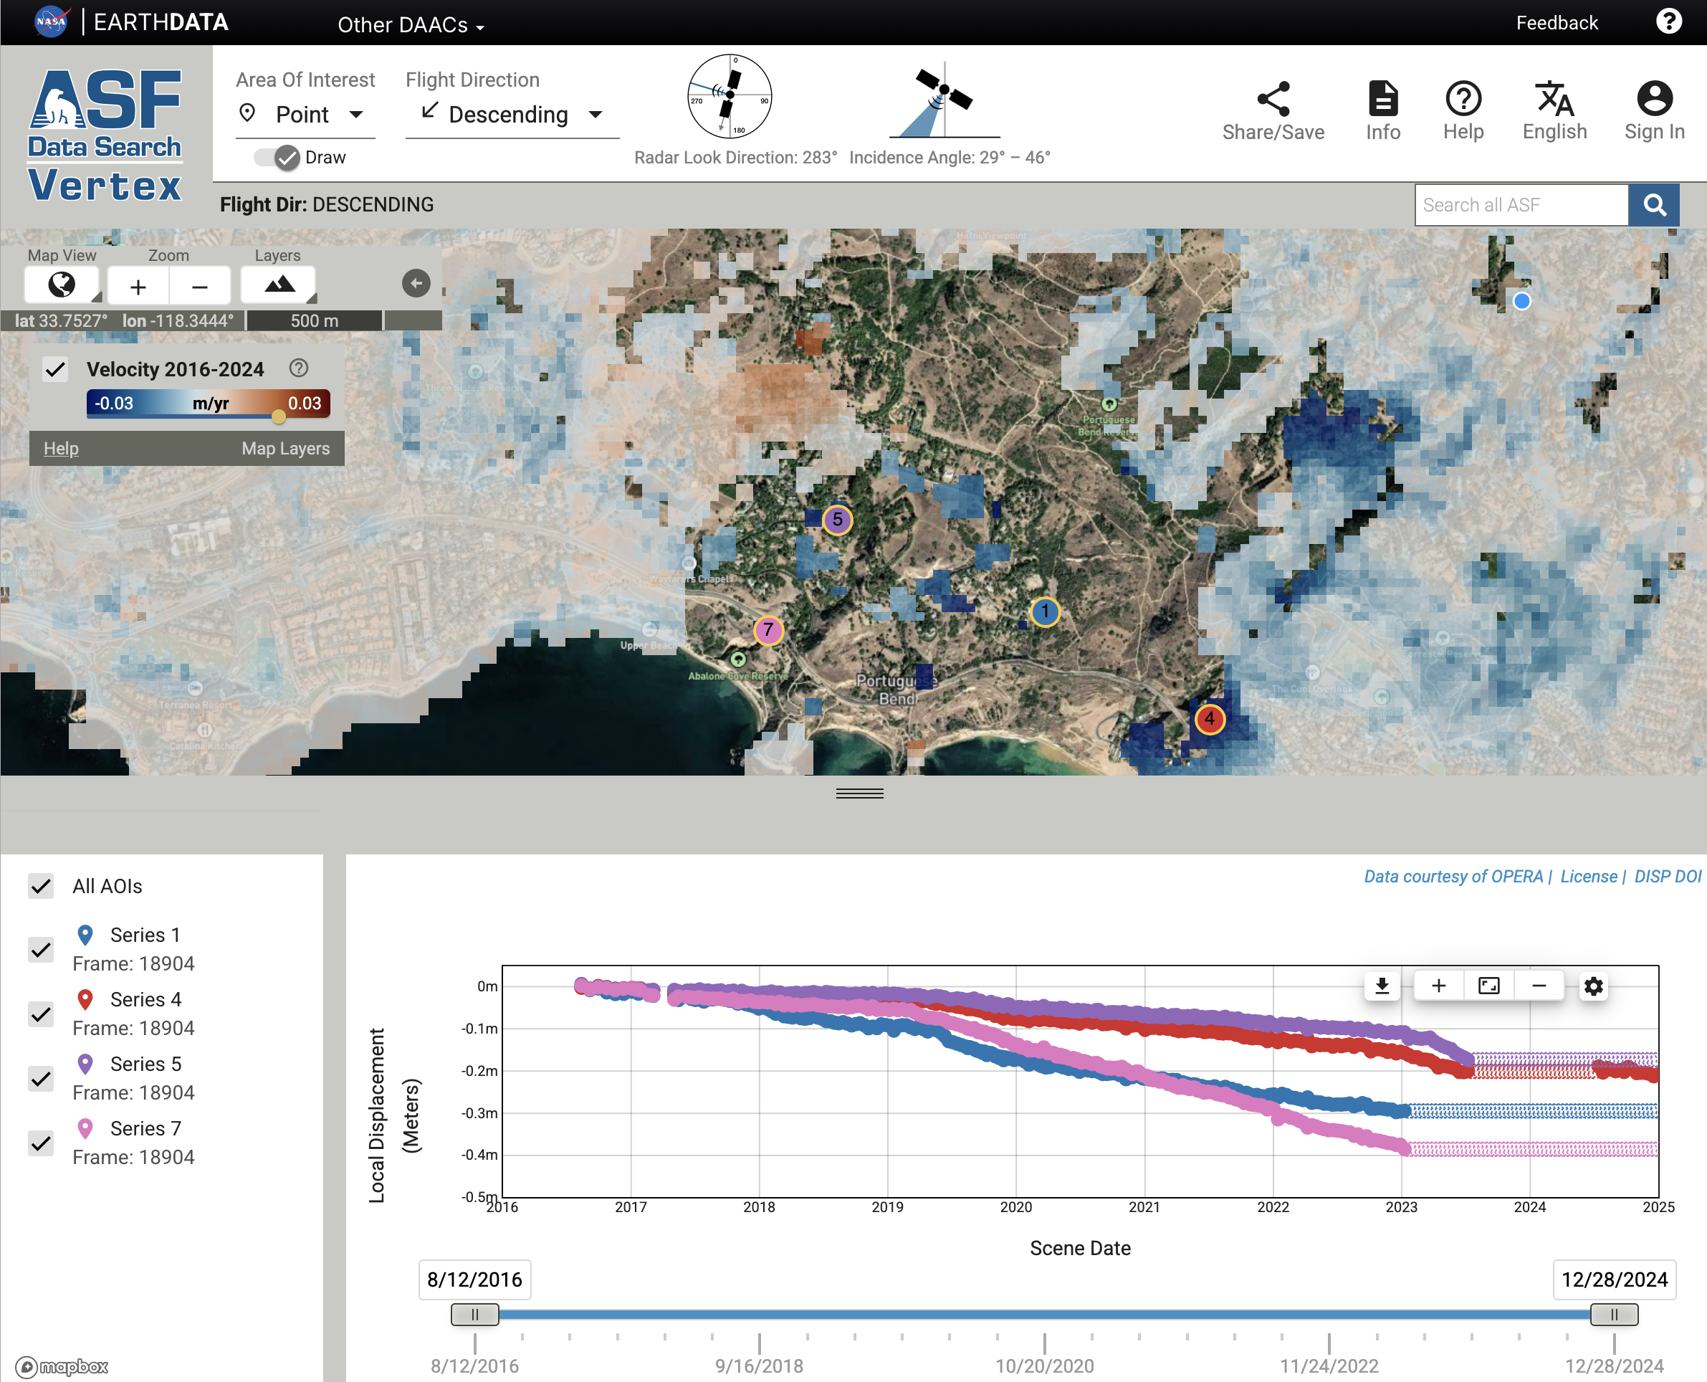Uncheck the Velocity 2016-2024 layer

54,369
